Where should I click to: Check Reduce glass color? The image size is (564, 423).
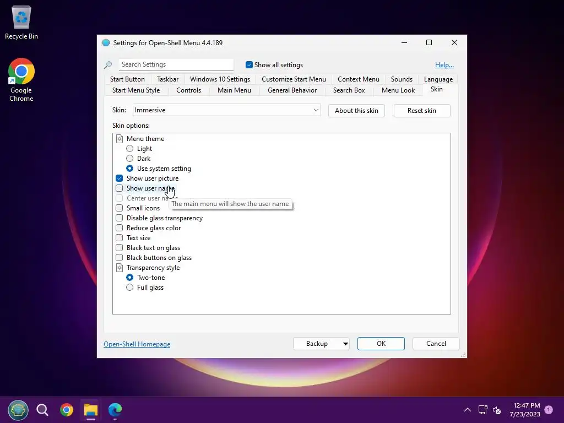[120, 228]
